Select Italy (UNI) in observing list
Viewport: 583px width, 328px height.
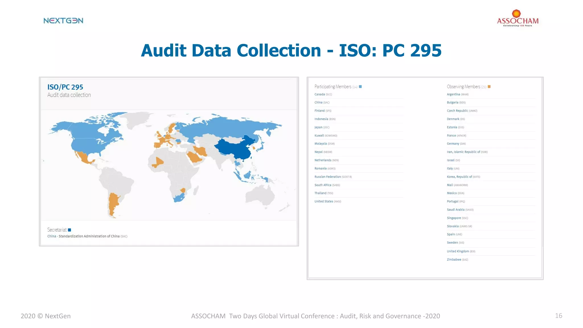point(453,169)
